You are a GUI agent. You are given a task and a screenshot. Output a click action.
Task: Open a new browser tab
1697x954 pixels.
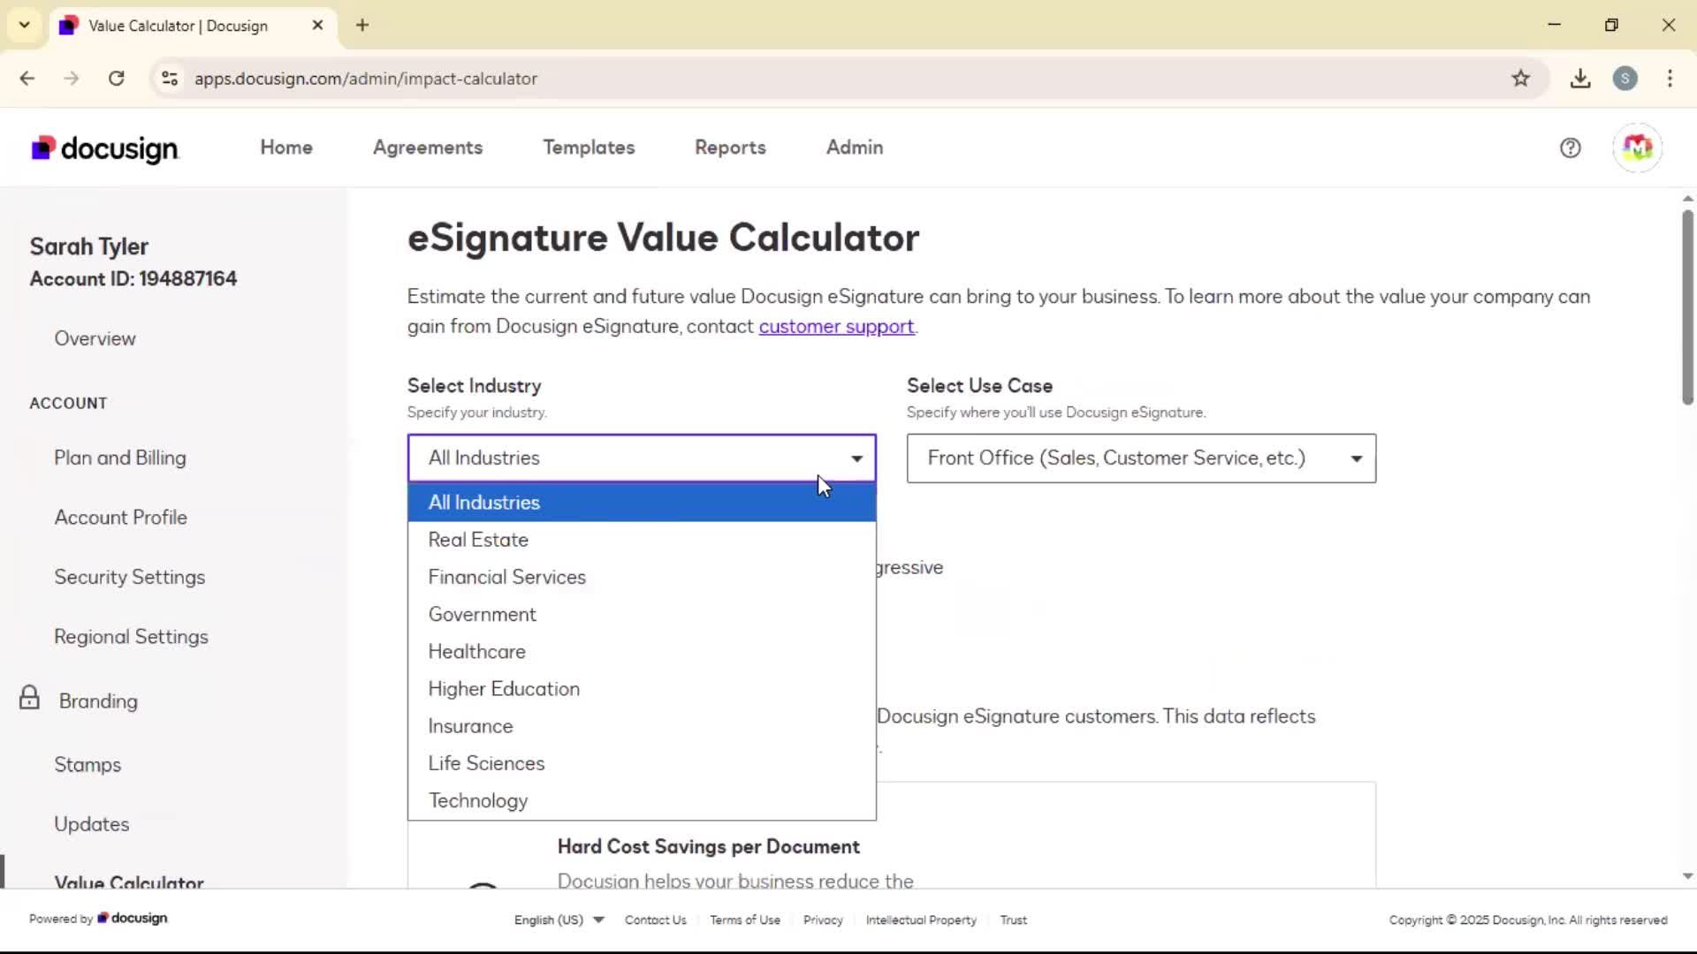point(362,26)
